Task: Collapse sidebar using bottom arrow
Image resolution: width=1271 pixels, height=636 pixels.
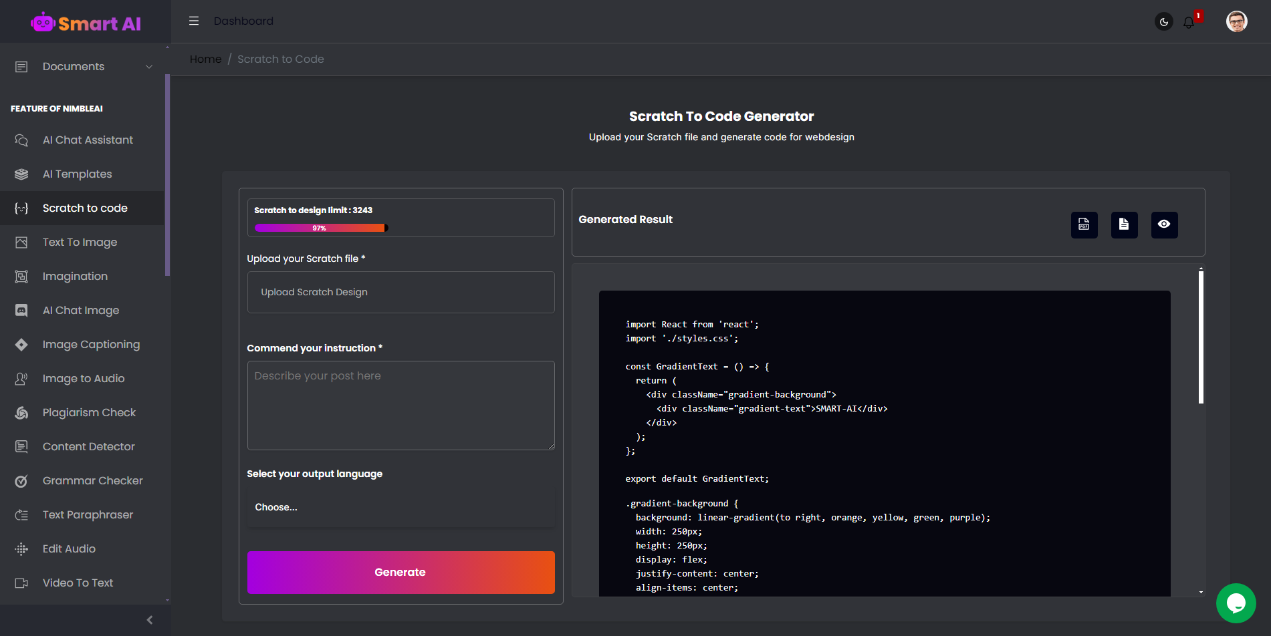Action: (x=150, y=620)
